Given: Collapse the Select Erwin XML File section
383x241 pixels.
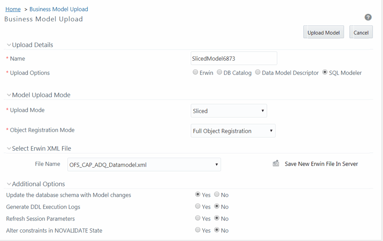Looking at the screenshot, I should click(9, 148).
